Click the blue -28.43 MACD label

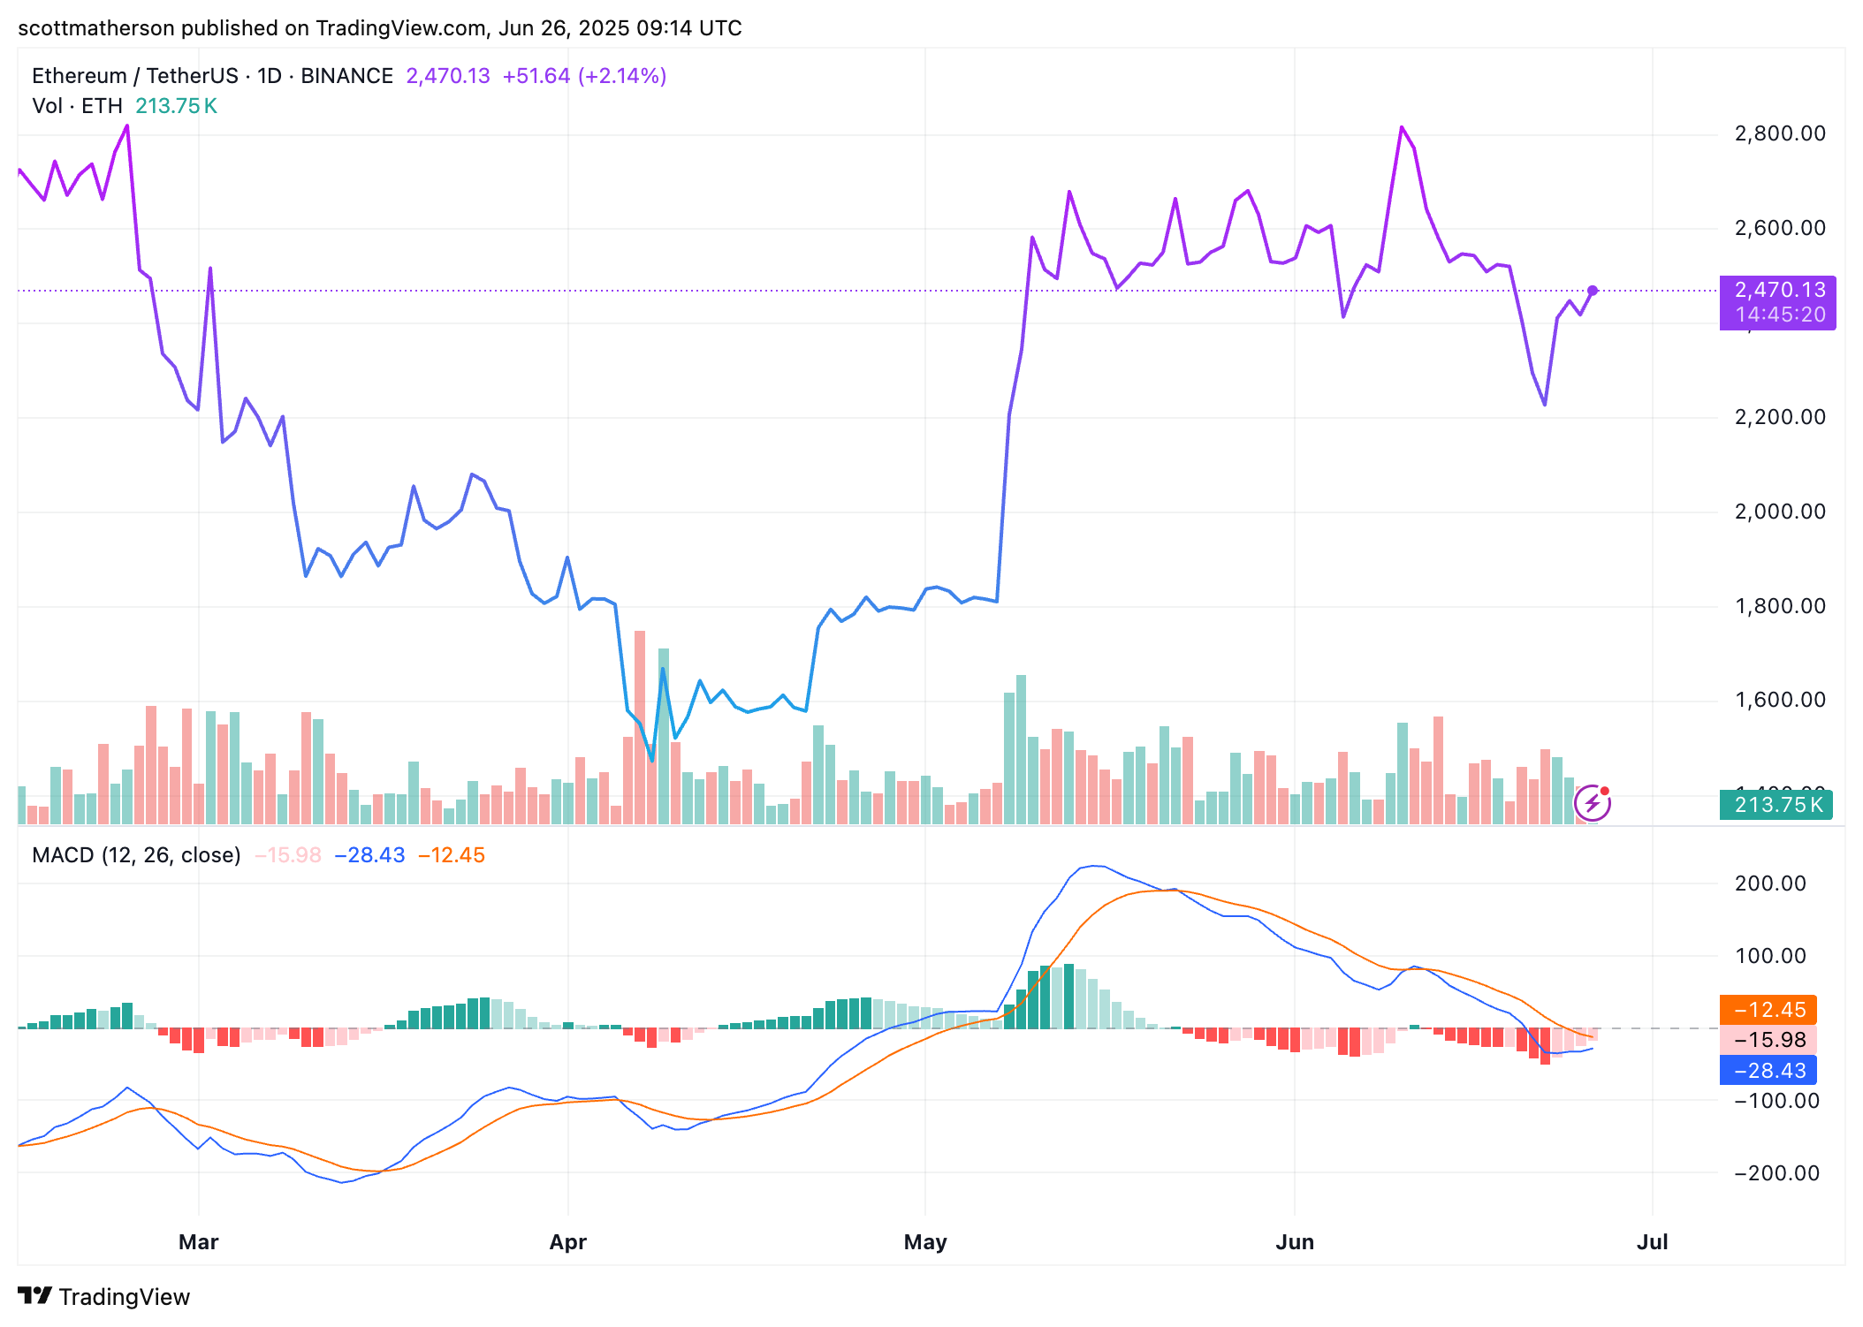point(1768,1071)
